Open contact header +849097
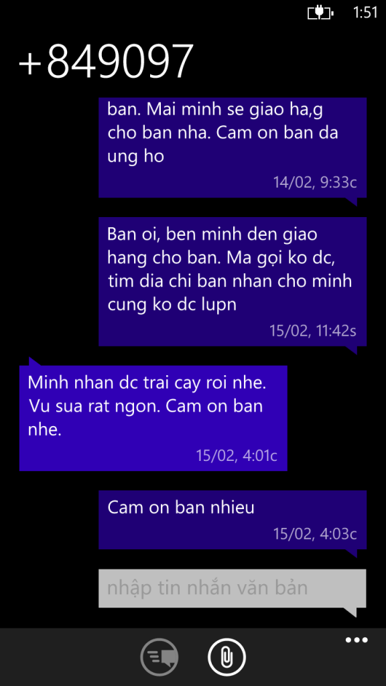The width and height of the screenshot is (386, 686). click(106, 61)
